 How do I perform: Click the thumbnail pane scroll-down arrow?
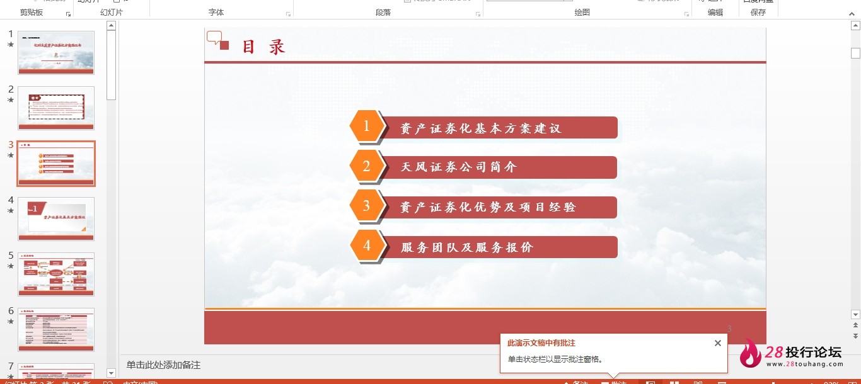click(111, 373)
